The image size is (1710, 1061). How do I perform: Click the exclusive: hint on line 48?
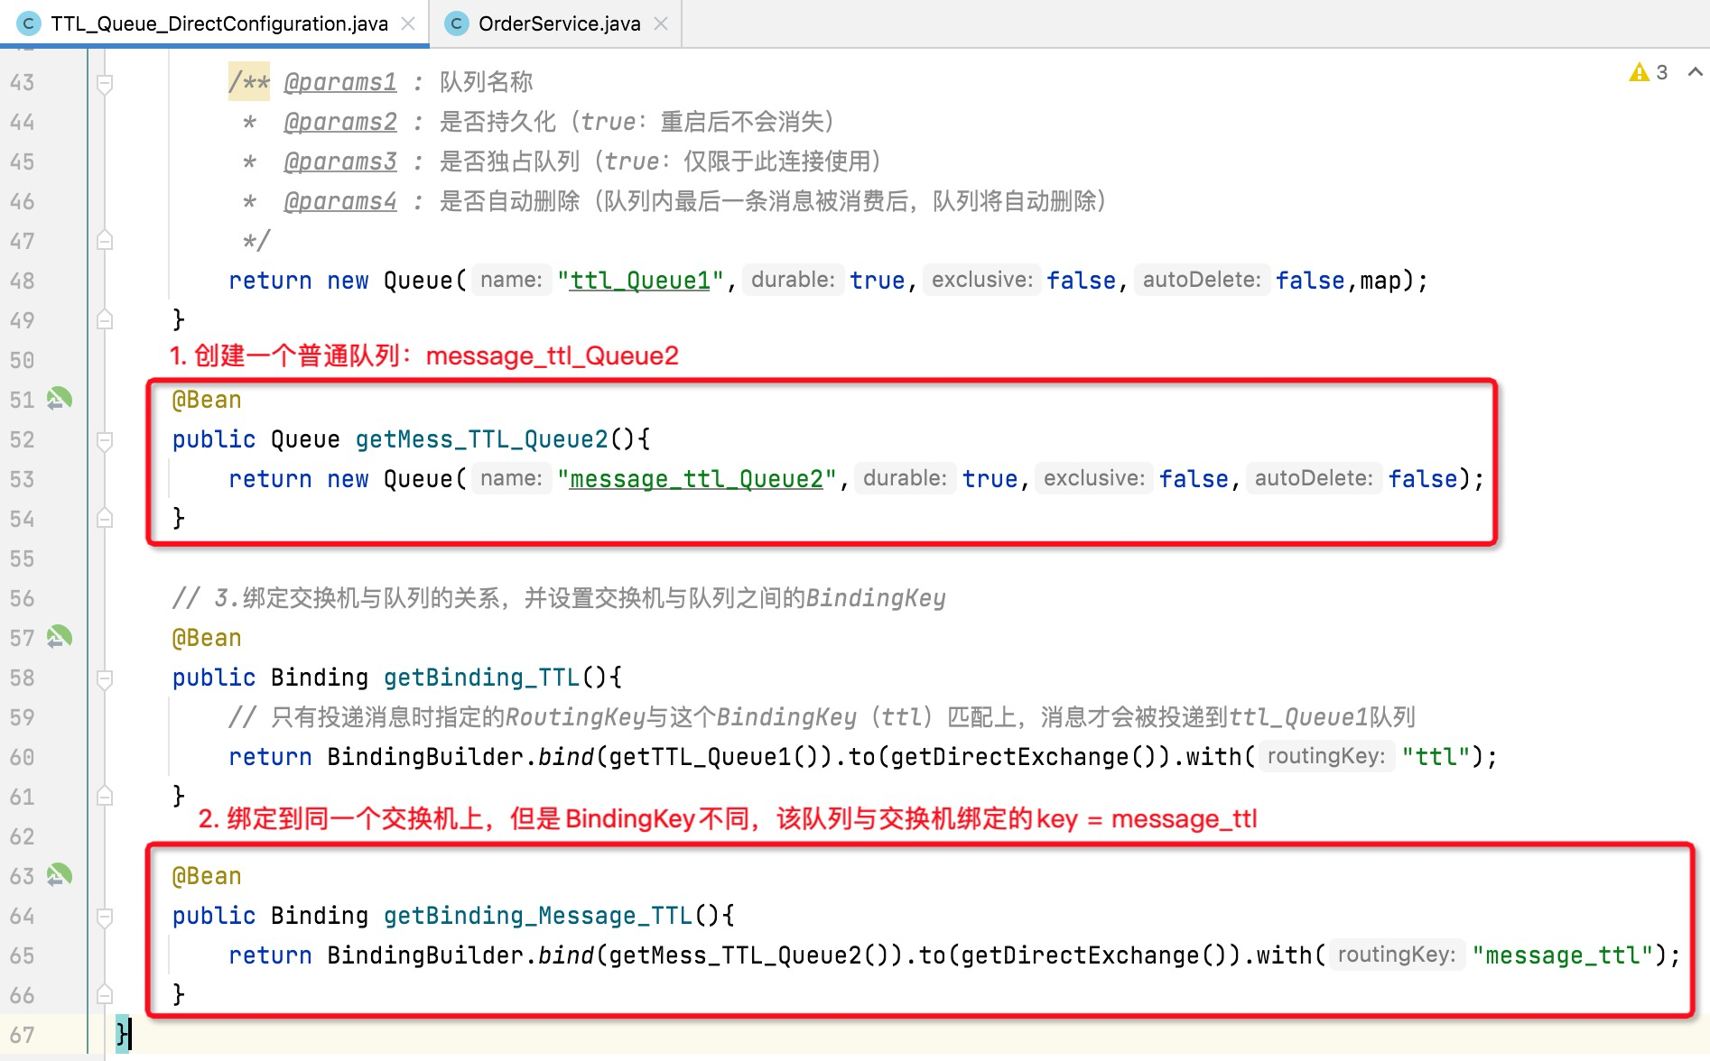(x=982, y=280)
